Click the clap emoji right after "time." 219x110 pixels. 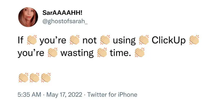pyautogui.click(x=140, y=53)
